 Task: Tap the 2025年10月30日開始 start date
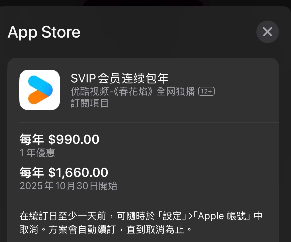tap(68, 186)
